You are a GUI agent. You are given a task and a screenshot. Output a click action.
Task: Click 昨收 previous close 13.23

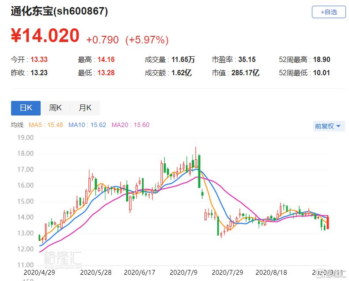(39, 73)
